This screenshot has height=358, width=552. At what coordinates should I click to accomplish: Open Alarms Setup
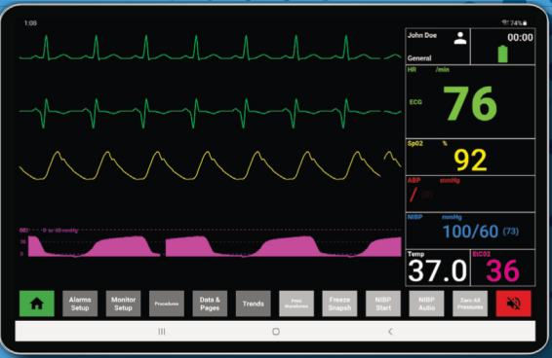(x=80, y=304)
